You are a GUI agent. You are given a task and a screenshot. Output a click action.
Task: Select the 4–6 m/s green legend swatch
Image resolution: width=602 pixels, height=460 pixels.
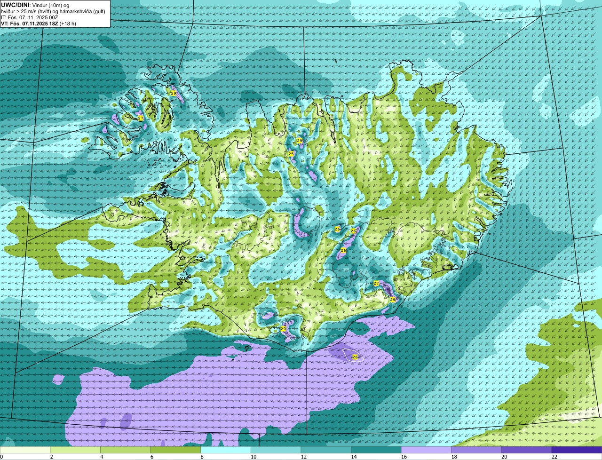(x=125, y=450)
